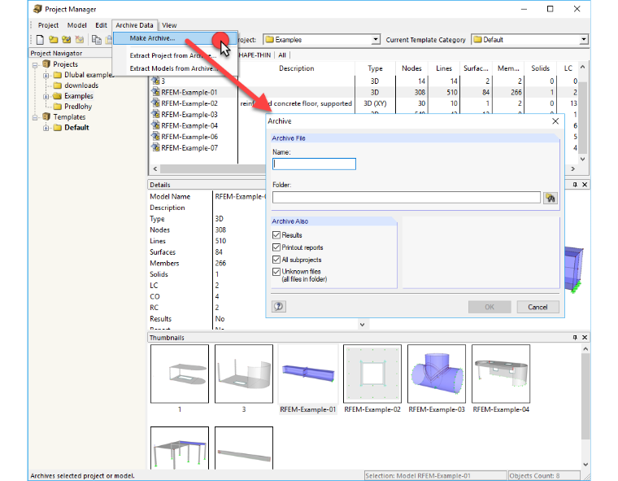Click the folder with checkmark toolbar icon

tap(66, 39)
